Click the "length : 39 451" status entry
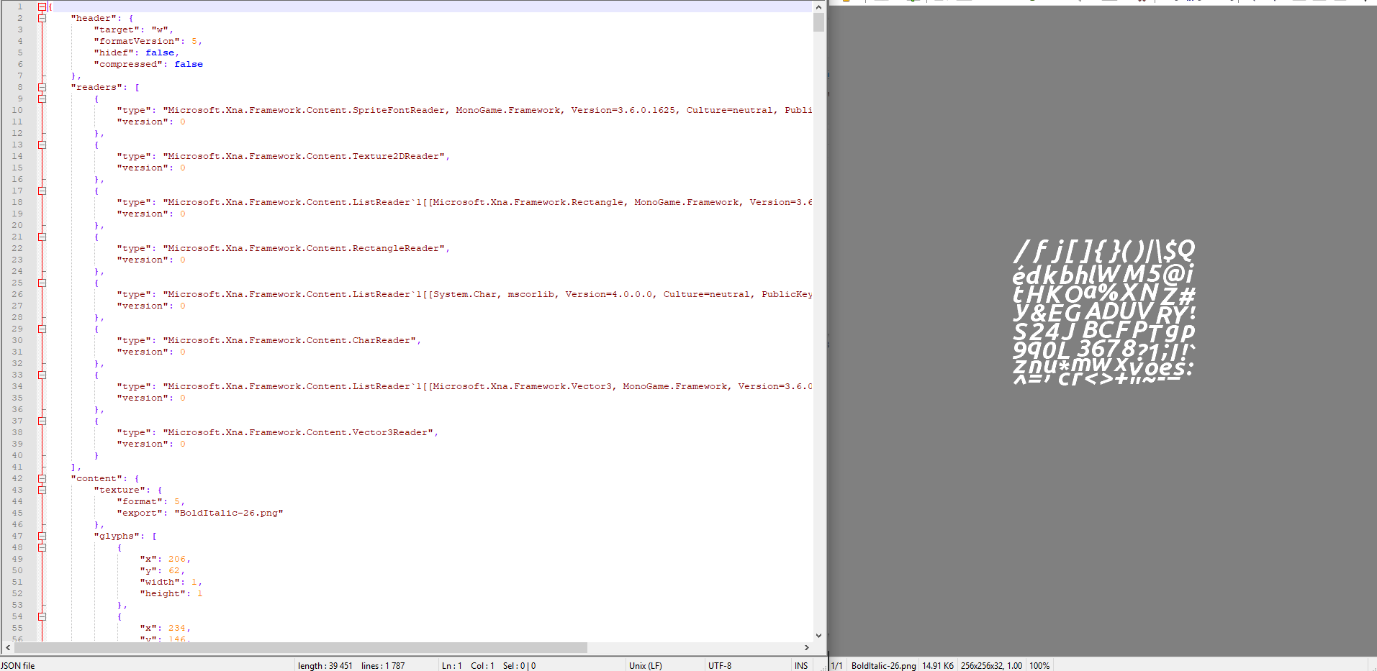 (x=325, y=666)
